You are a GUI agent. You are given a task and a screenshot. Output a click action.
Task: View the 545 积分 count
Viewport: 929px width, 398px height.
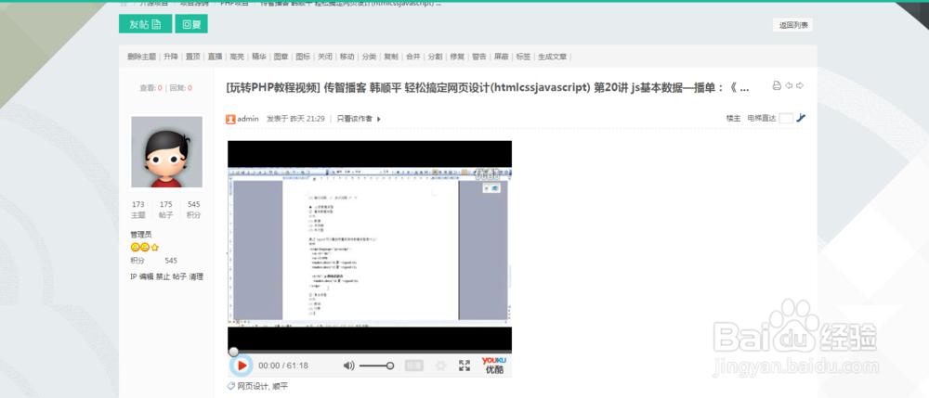[x=194, y=210]
